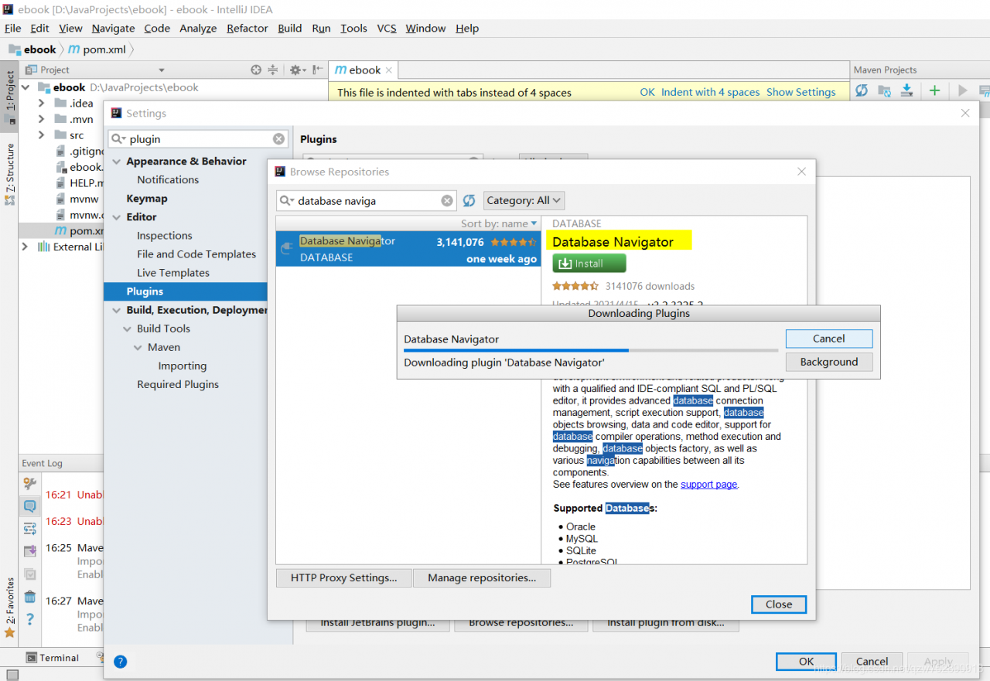
Task: Click Generate Sources and Update Folders icon in Maven panel
Action: click(x=884, y=90)
